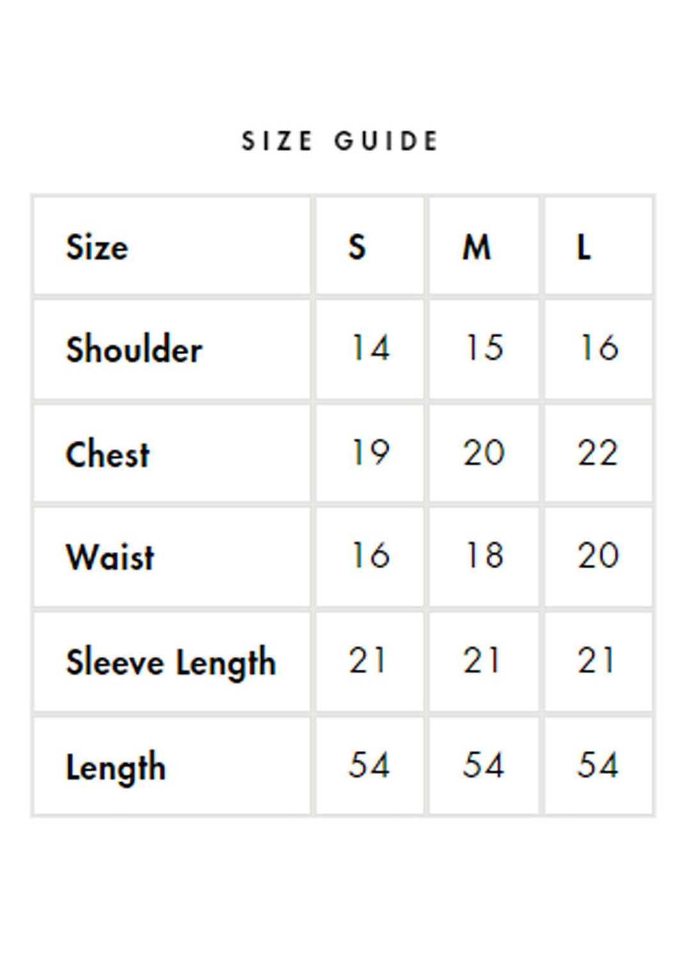Select the Chest row label
Image resolution: width=690 pixels, height=964 pixels.
pos(108,455)
